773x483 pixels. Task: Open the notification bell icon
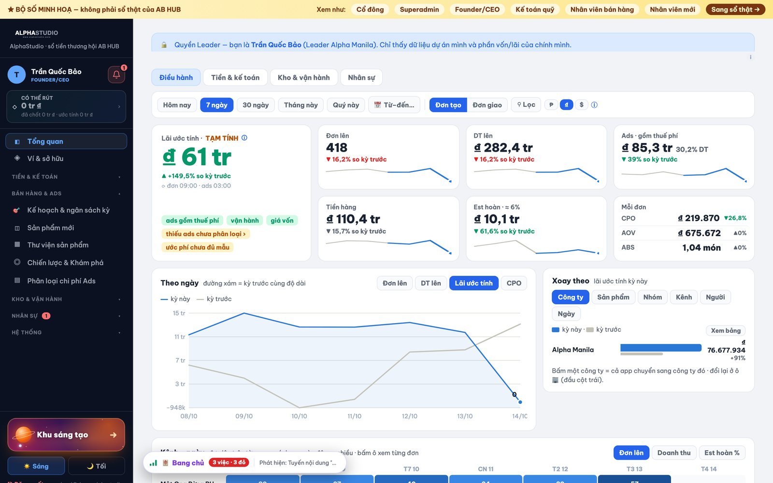click(116, 74)
